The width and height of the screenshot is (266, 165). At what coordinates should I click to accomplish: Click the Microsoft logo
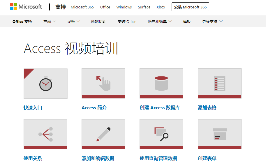[x=26, y=7]
